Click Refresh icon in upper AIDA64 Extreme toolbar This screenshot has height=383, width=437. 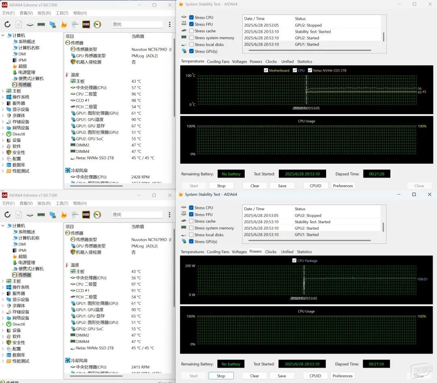(8, 25)
